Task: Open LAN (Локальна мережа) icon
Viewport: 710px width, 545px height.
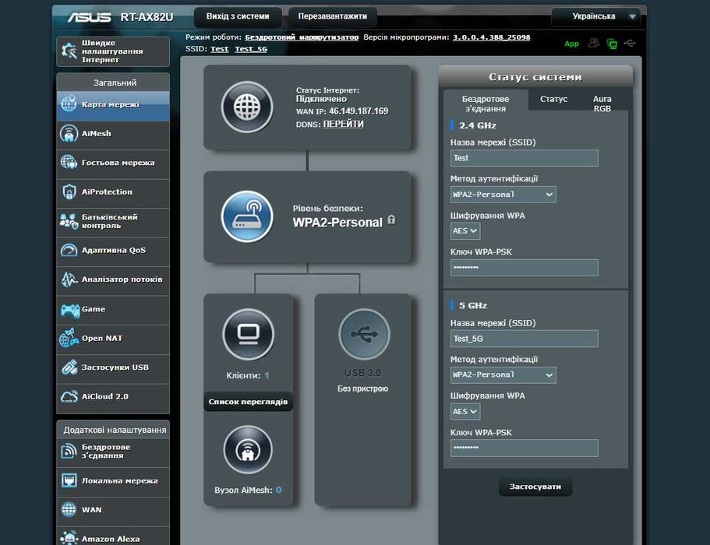Action: (x=69, y=480)
